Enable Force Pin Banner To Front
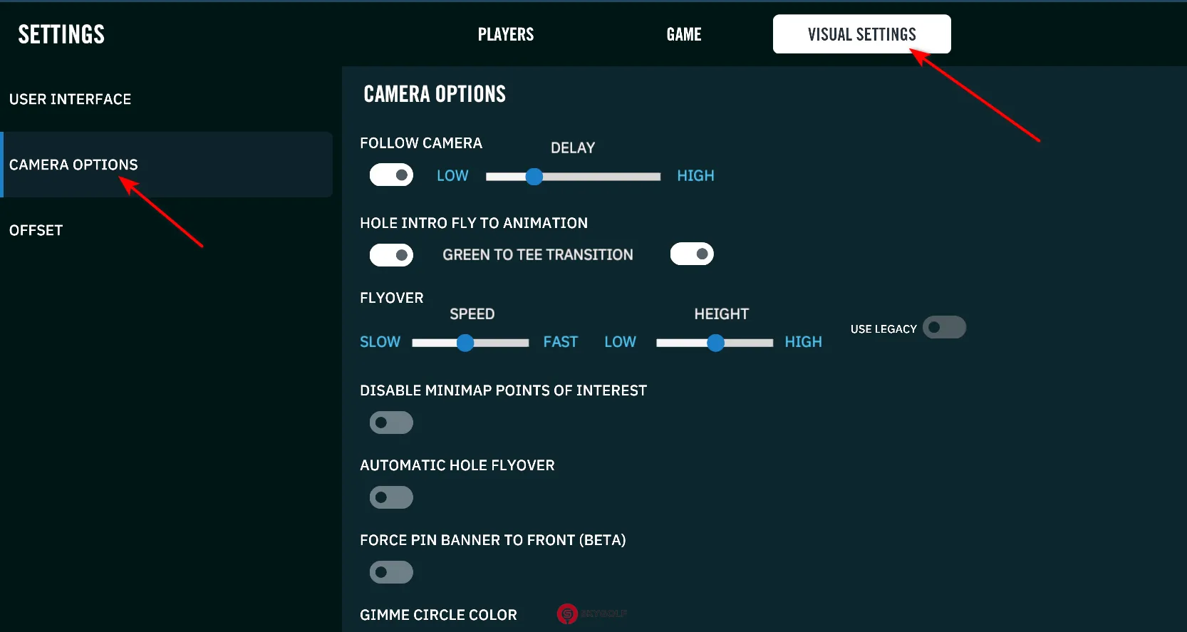 click(391, 572)
